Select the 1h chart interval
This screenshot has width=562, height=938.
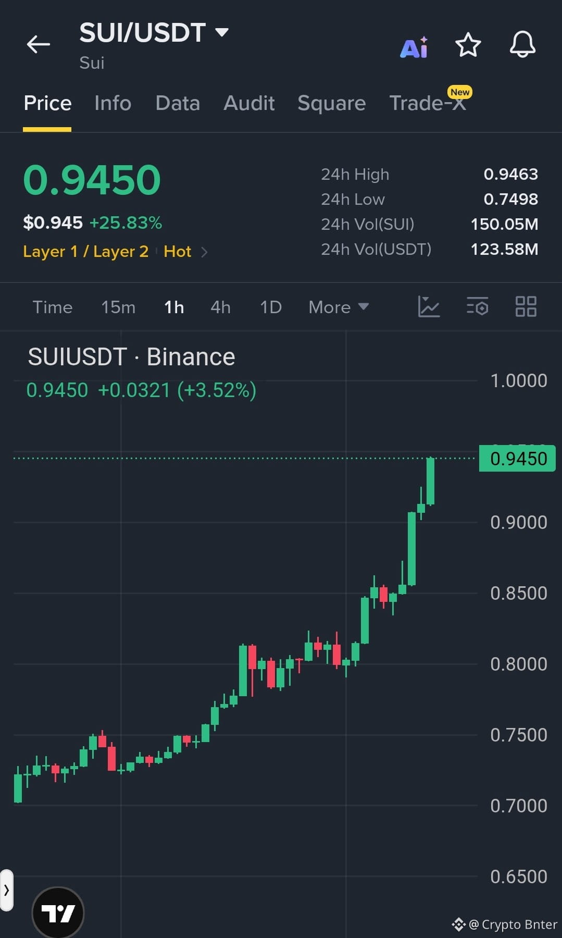(174, 307)
